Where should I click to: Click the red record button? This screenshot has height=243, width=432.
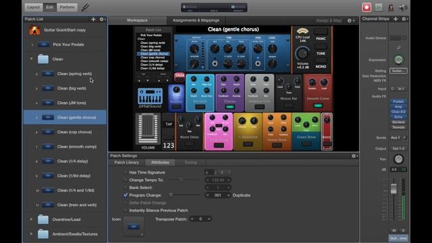(x=367, y=7)
